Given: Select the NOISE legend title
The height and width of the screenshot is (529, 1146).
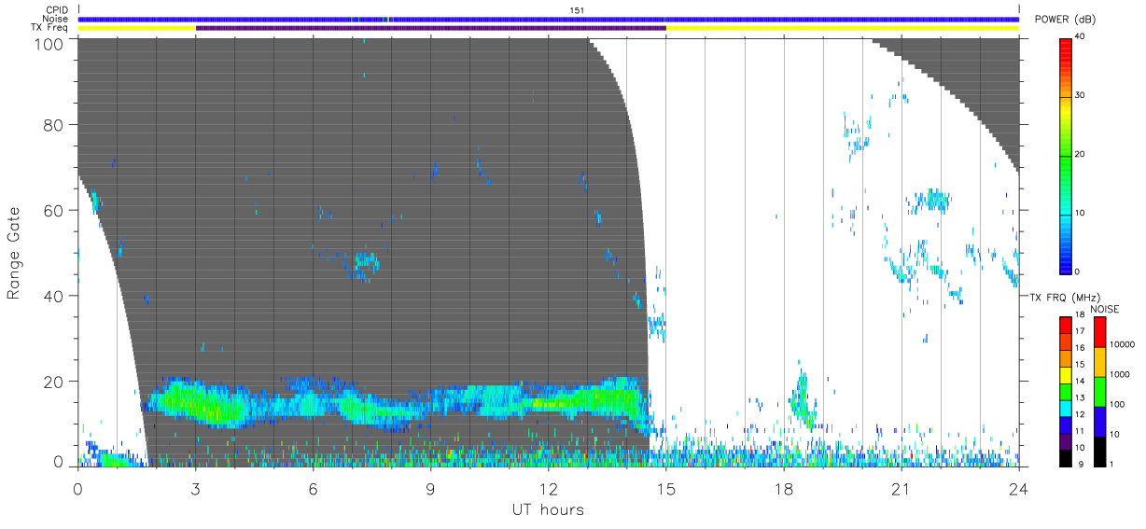Looking at the screenshot, I should [1104, 309].
